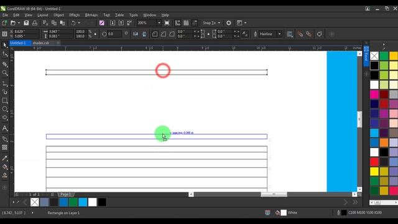Expand the Open button dropdown arrow
The height and width of the screenshot is (224, 398).
pyautogui.click(x=19, y=23)
